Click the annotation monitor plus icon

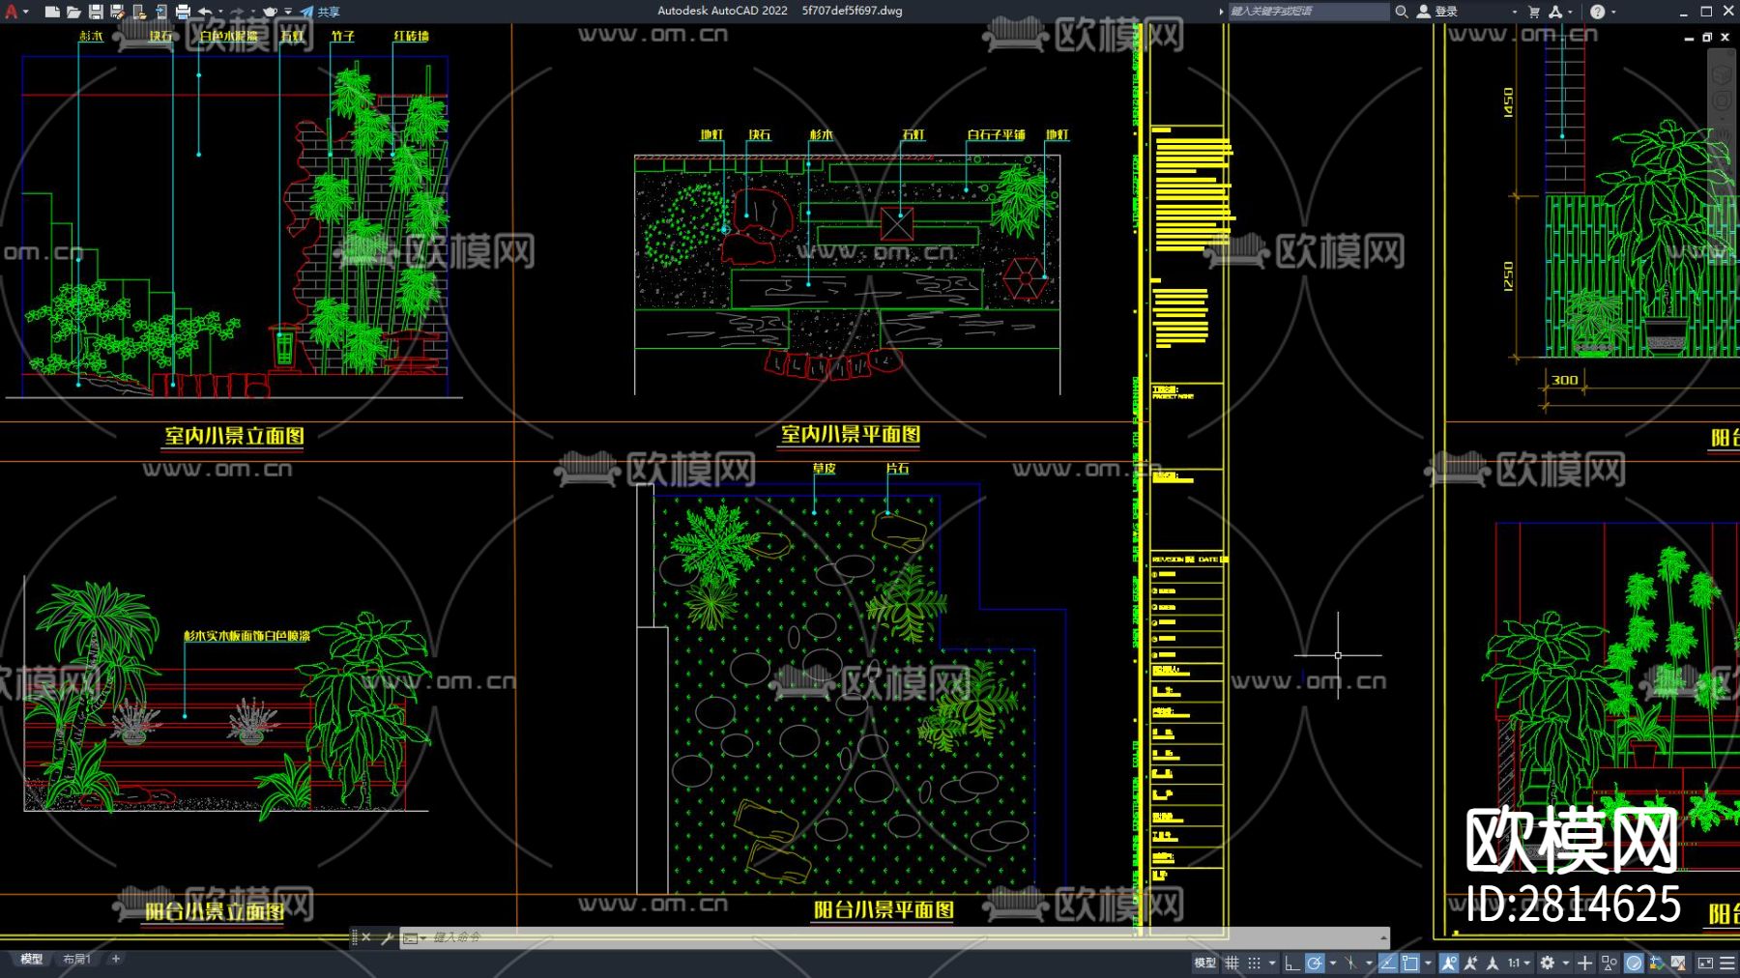(1585, 963)
